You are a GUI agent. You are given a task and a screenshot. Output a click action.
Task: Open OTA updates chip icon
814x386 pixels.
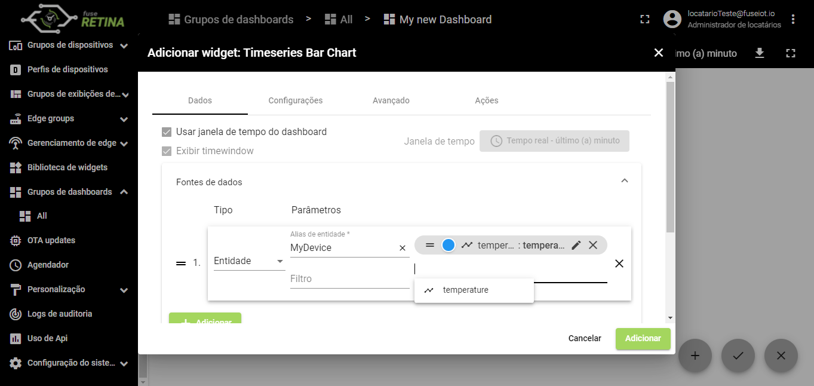(16, 240)
